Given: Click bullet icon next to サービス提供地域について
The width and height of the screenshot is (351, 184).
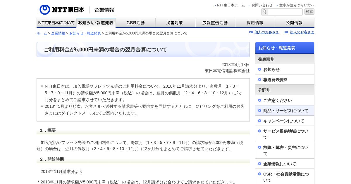Looking at the screenshot, I should (259, 131).
